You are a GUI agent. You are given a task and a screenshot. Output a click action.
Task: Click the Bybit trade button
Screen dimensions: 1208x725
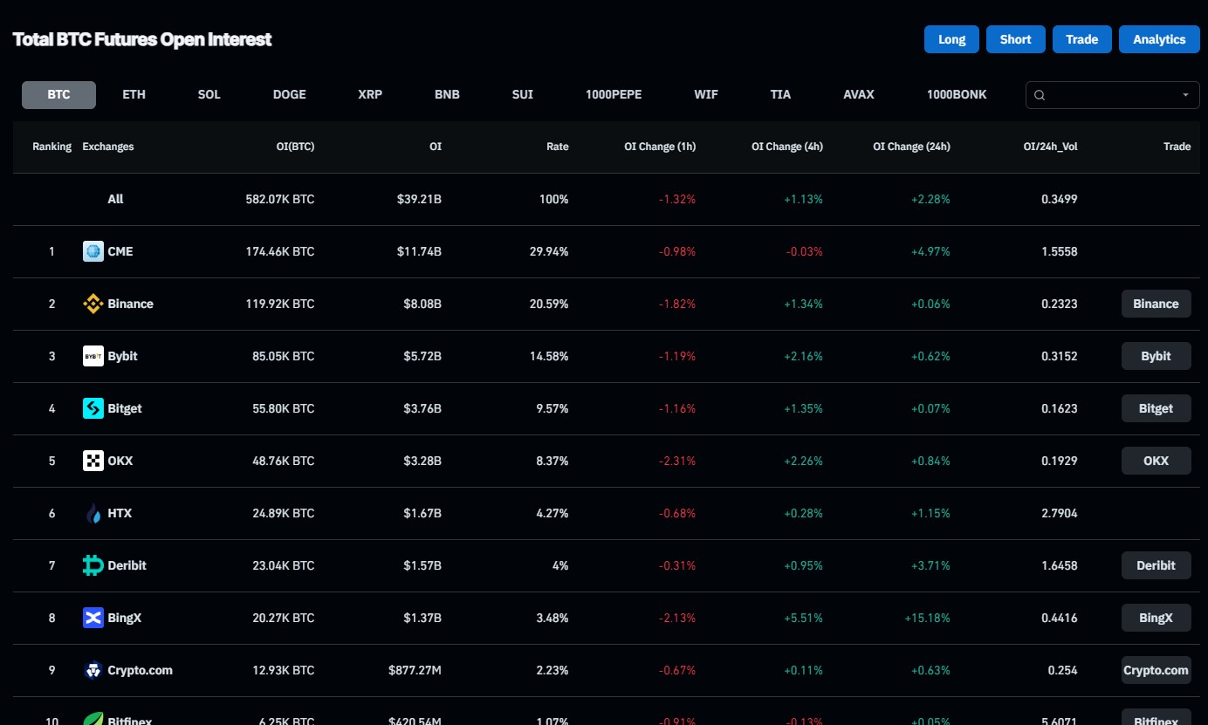pos(1156,356)
